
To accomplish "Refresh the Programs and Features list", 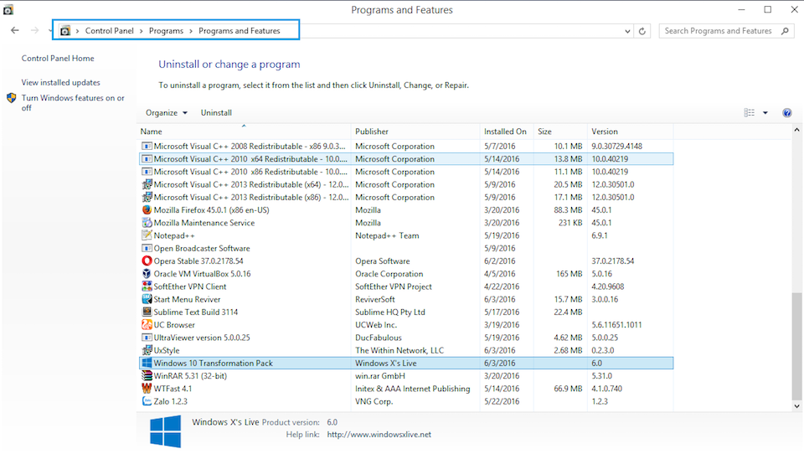I will click(642, 31).
